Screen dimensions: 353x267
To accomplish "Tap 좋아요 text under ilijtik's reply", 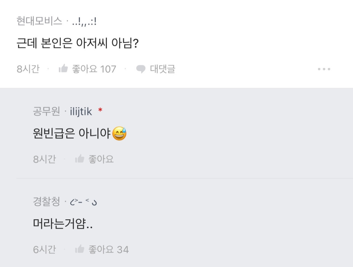I will pyautogui.click(x=101, y=159).
